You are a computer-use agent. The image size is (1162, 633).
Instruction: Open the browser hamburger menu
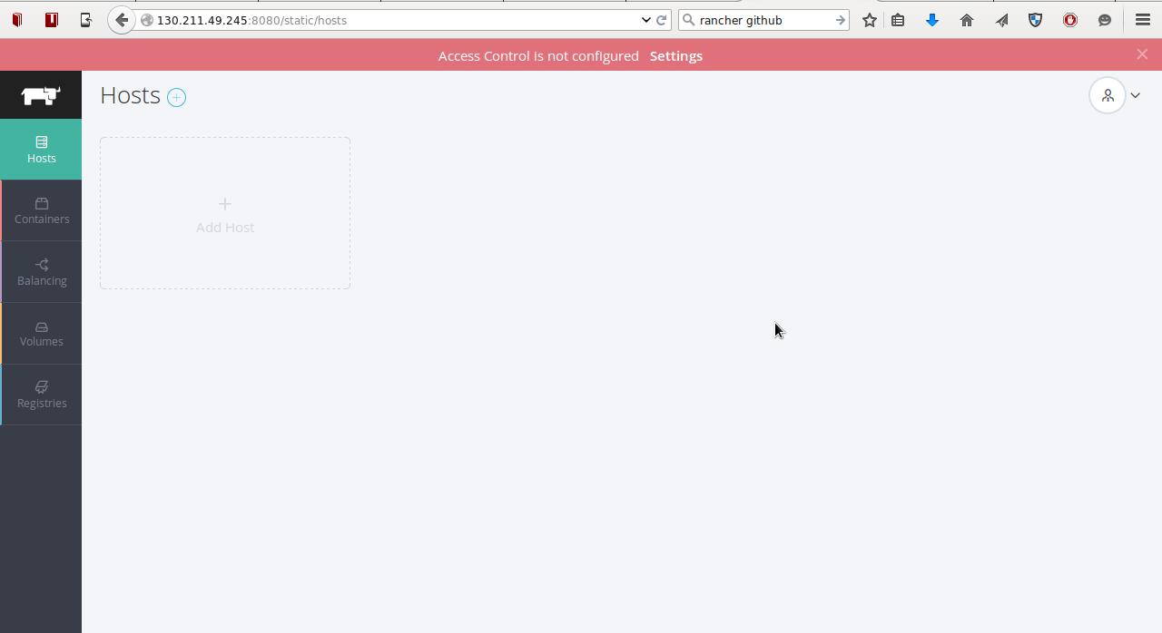pyautogui.click(x=1142, y=20)
